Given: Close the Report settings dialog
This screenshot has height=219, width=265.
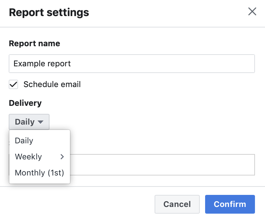Looking at the screenshot, I should coord(252,11).
